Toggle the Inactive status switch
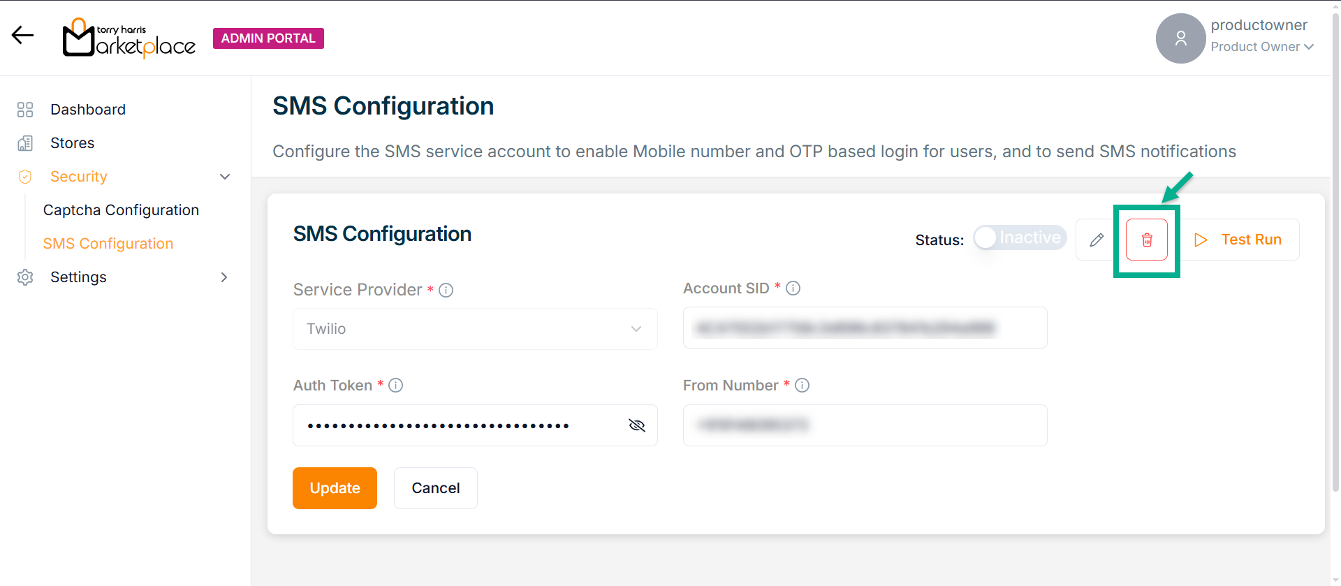Viewport: 1341px width, 586px height. coord(1020,238)
